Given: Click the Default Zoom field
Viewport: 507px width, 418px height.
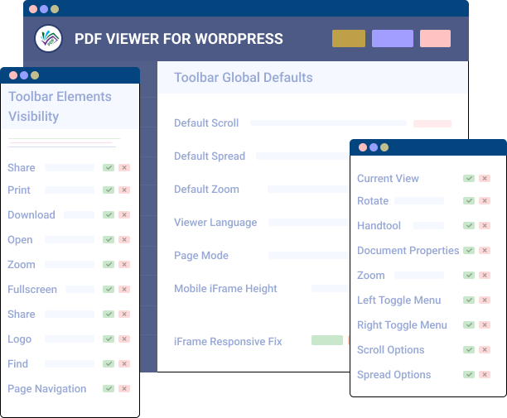Looking at the screenshot, I should point(309,190).
